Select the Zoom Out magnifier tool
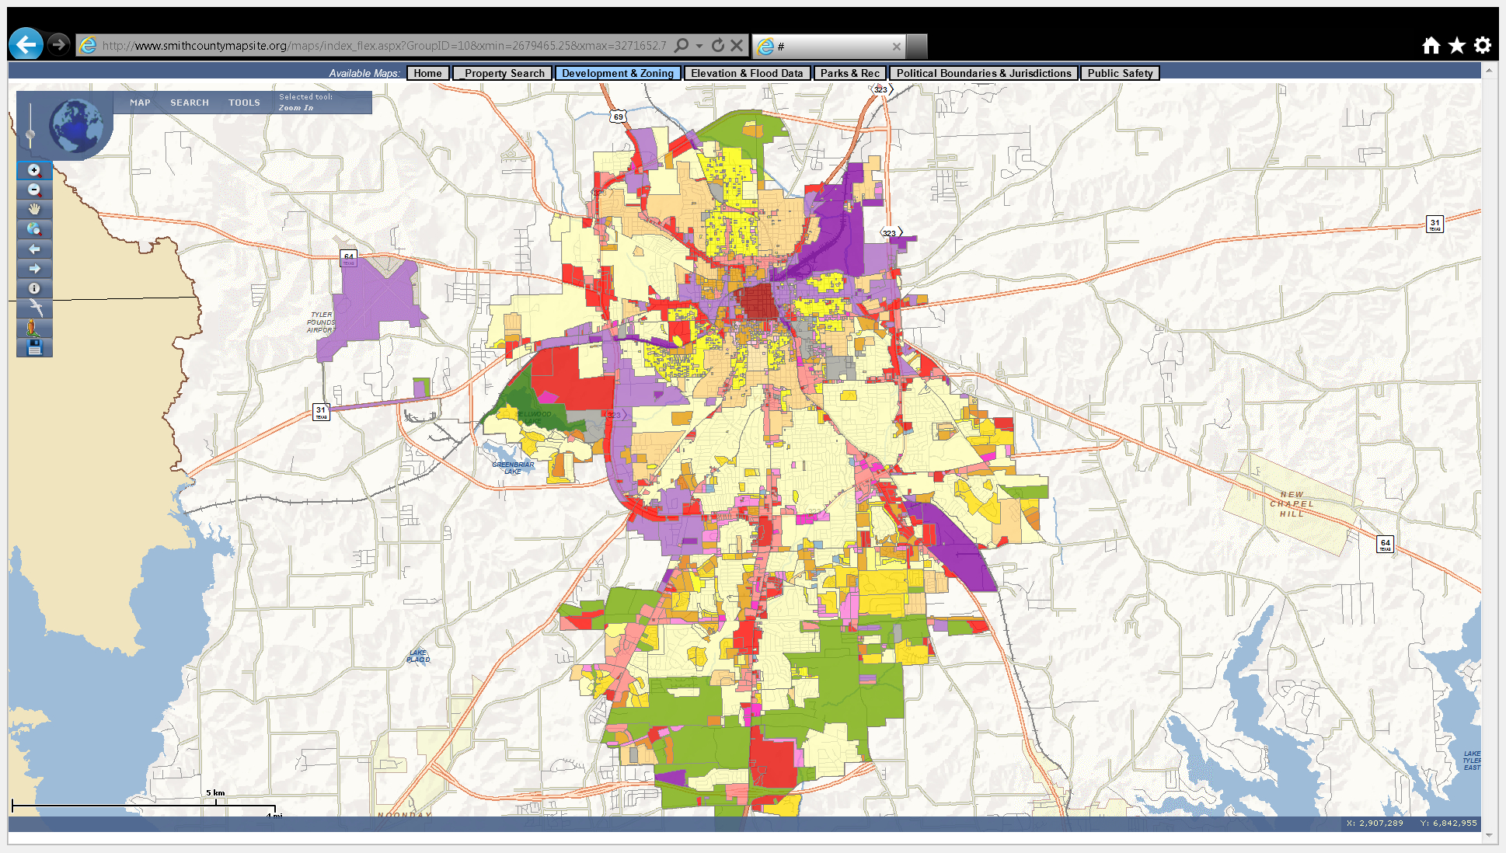1506x853 pixels. tap(34, 190)
